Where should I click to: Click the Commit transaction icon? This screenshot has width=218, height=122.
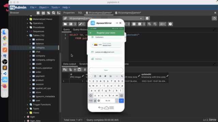149,24
